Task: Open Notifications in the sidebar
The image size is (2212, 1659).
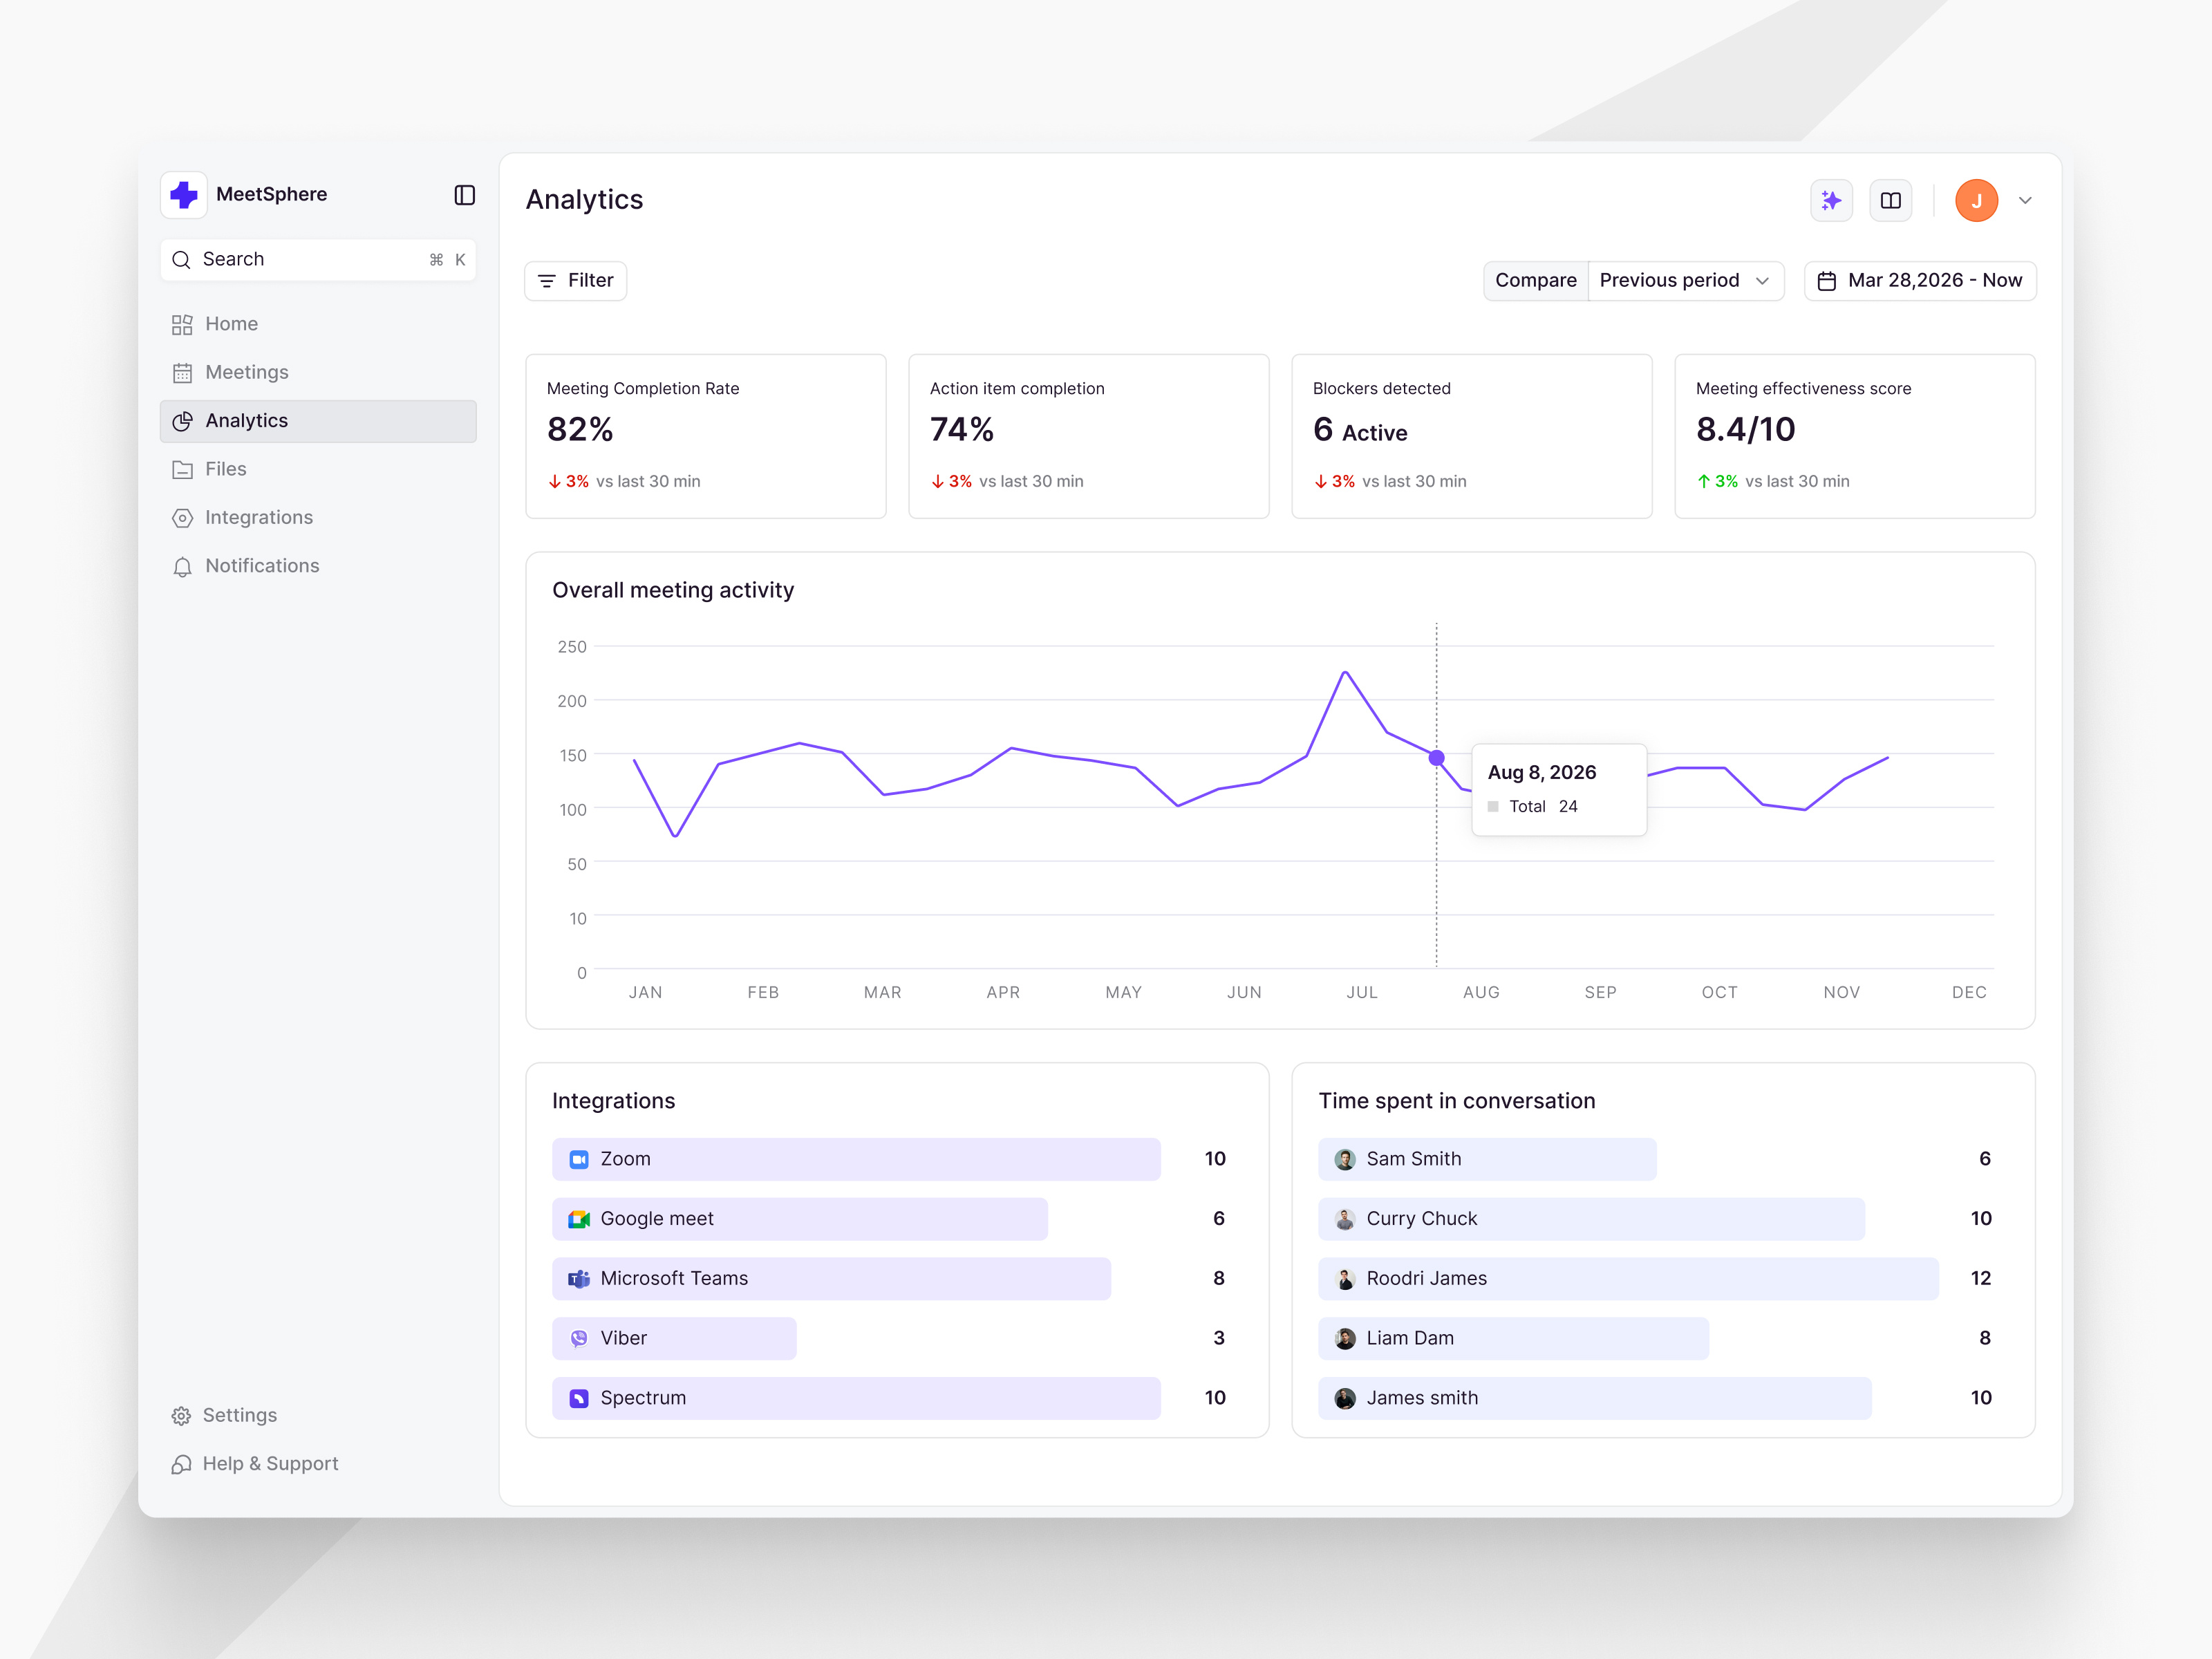Action: pos(318,566)
